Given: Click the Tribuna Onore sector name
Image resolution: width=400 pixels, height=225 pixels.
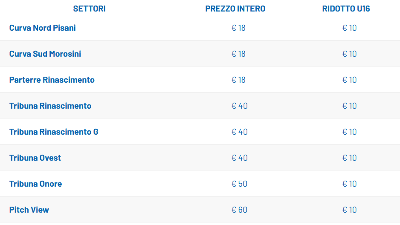Looking at the screenshot, I should 35,184.
